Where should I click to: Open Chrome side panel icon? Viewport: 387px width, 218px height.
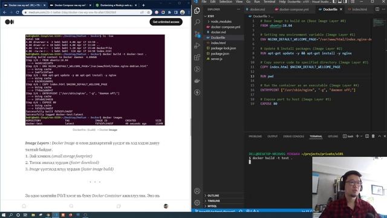point(176,12)
